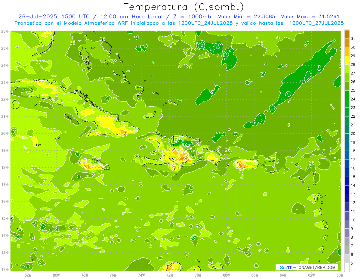This screenshot has width=361, height=279.
Task: Click the 16N latitude axis label
Action: 5,201
